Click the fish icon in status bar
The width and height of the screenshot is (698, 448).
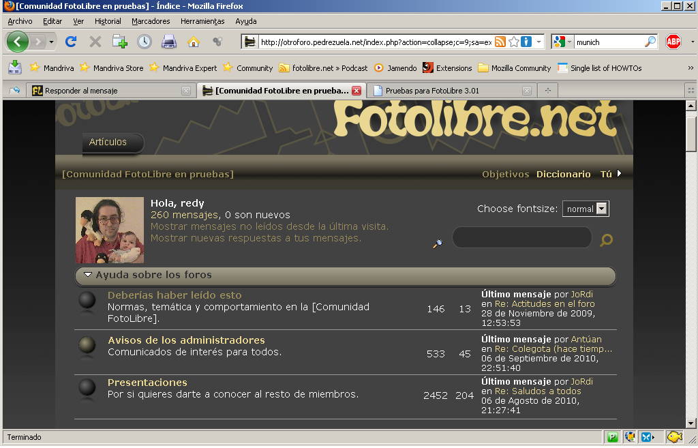click(674, 437)
